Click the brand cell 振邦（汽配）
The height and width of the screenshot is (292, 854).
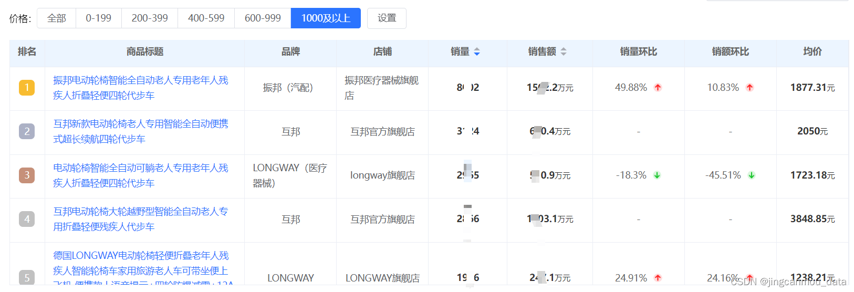[x=290, y=88]
